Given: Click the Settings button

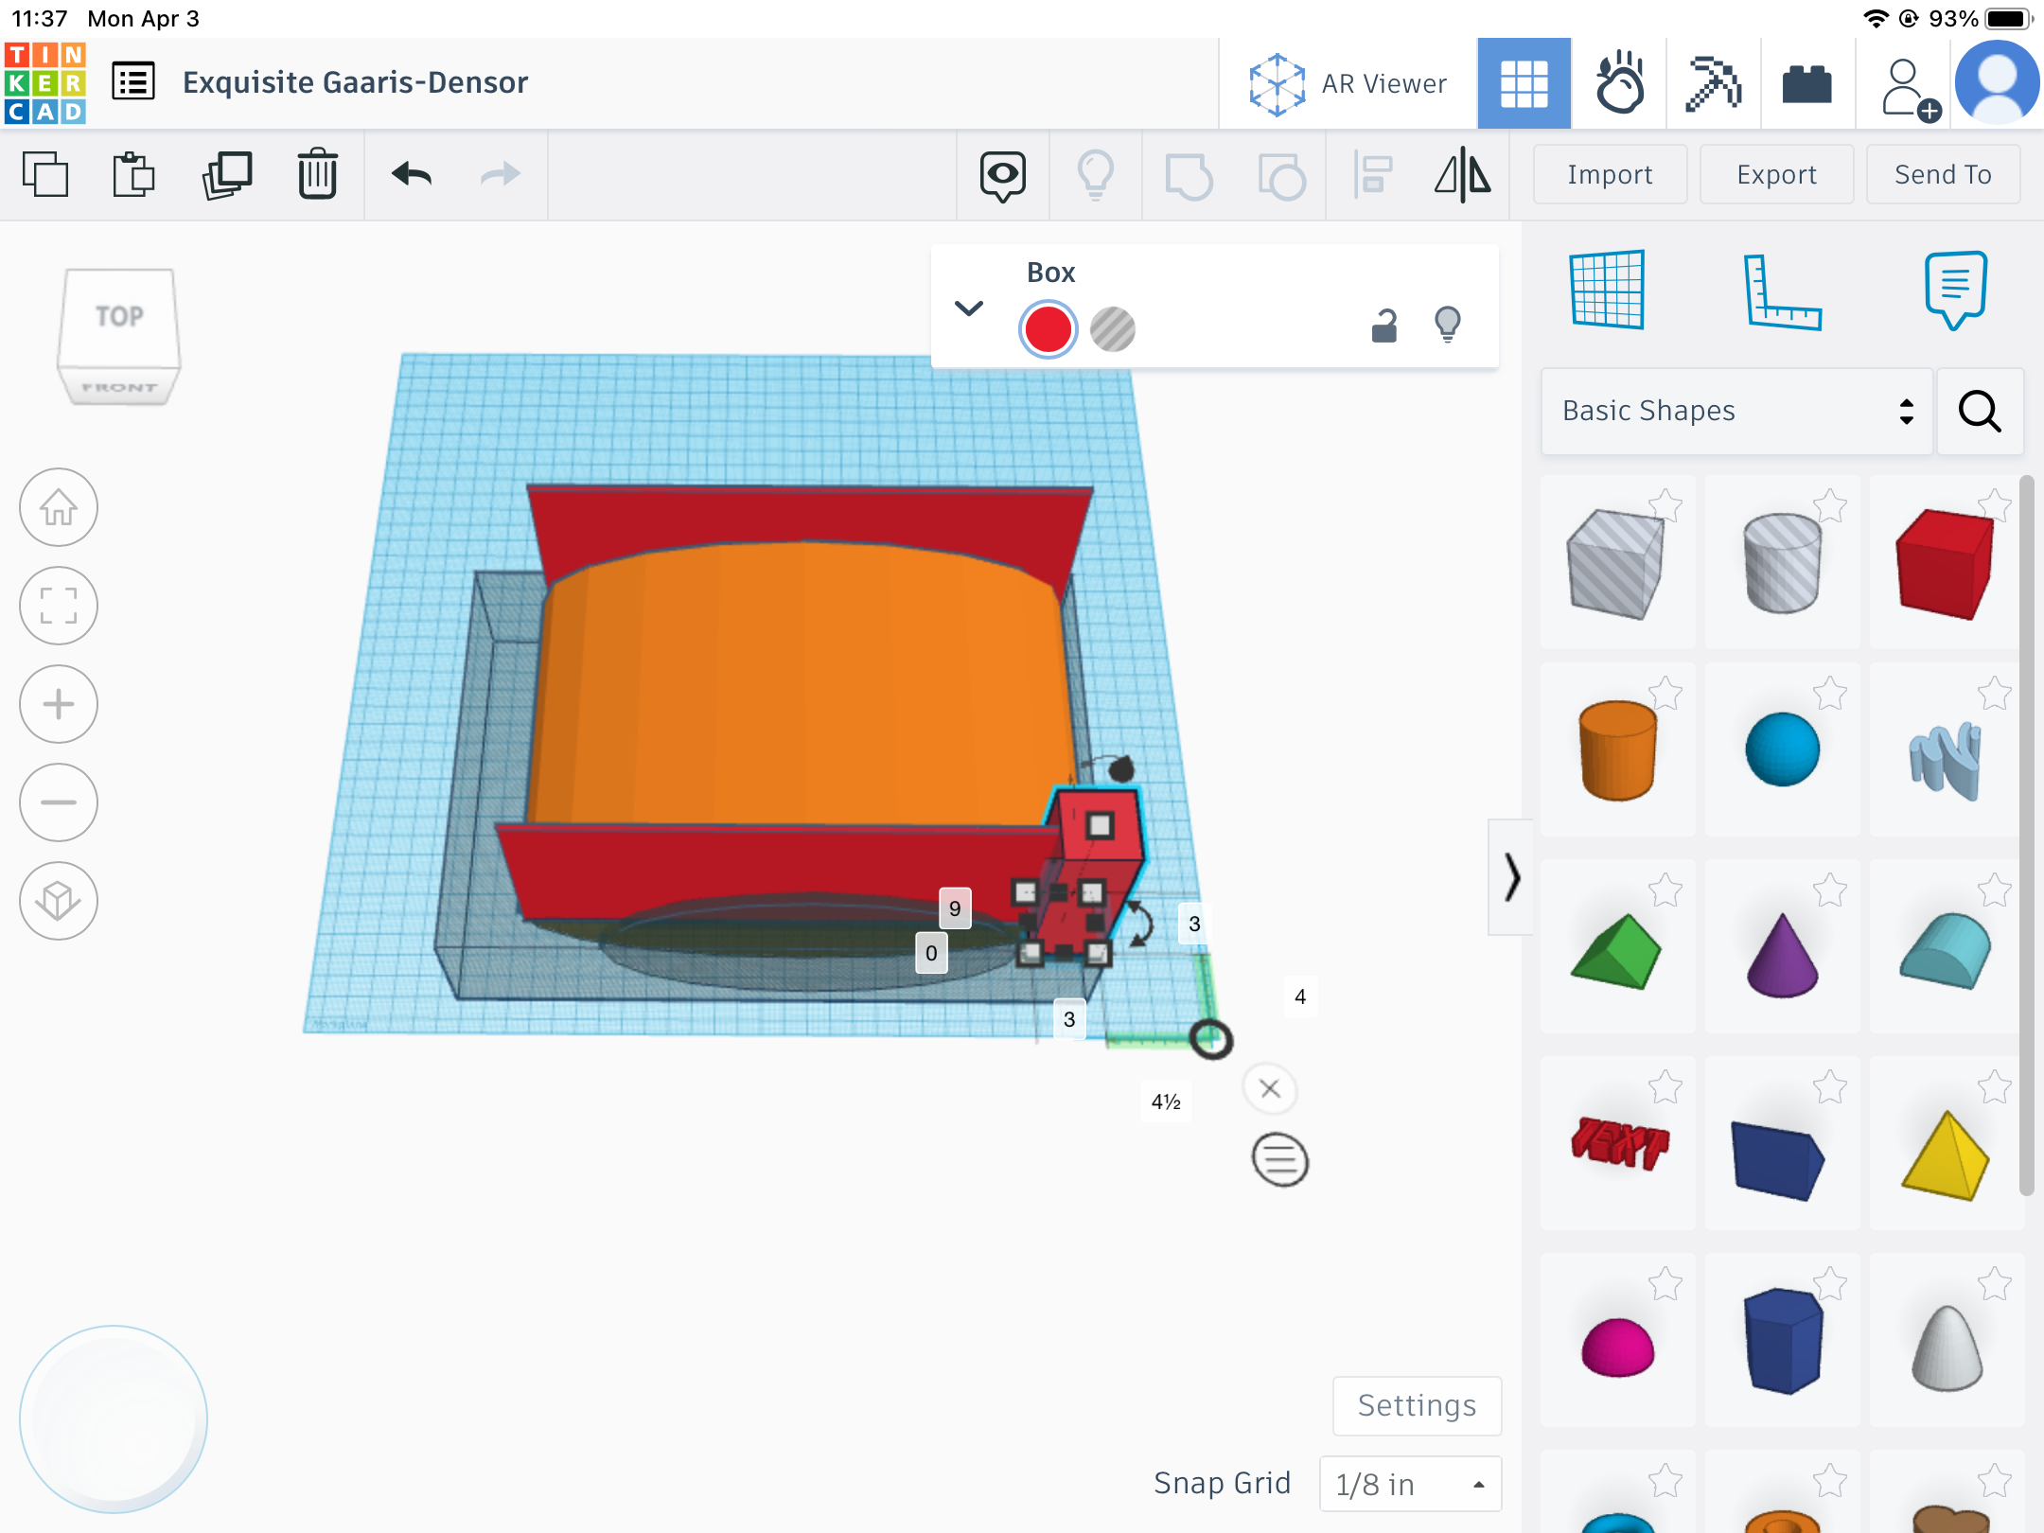Looking at the screenshot, I should click(x=1417, y=1405).
